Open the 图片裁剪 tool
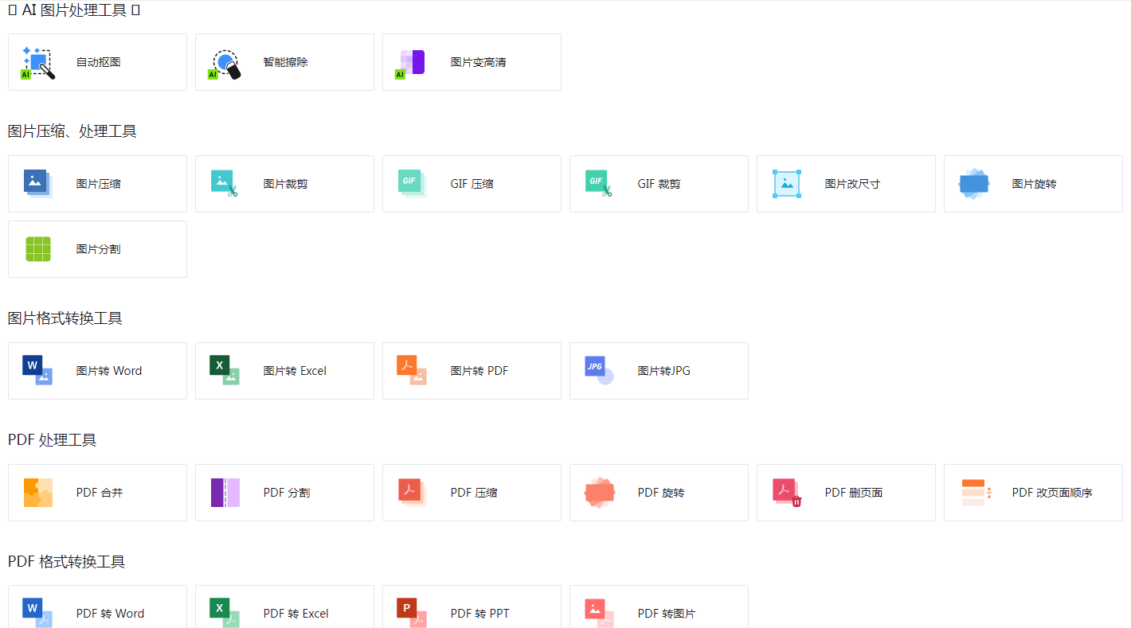Viewport: 1131px width, 628px height. (x=284, y=184)
